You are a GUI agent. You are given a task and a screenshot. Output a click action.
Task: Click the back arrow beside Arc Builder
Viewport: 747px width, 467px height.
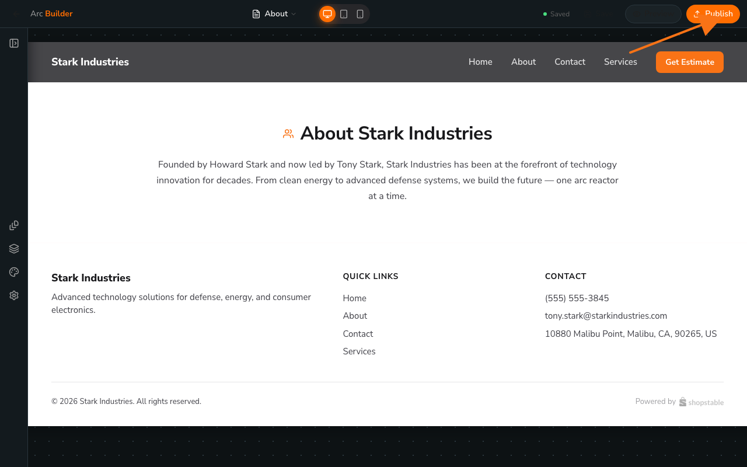(16, 14)
